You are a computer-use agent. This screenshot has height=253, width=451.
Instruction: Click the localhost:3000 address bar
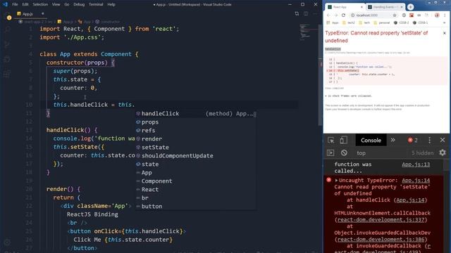tap(374, 15)
